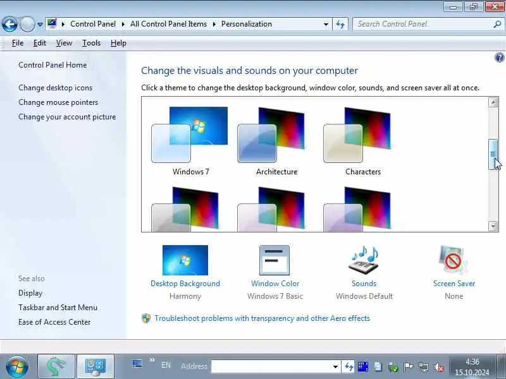The height and width of the screenshot is (379, 506).
Task: Click the theme list scroll down arrow
Action: tap(493, 226)
